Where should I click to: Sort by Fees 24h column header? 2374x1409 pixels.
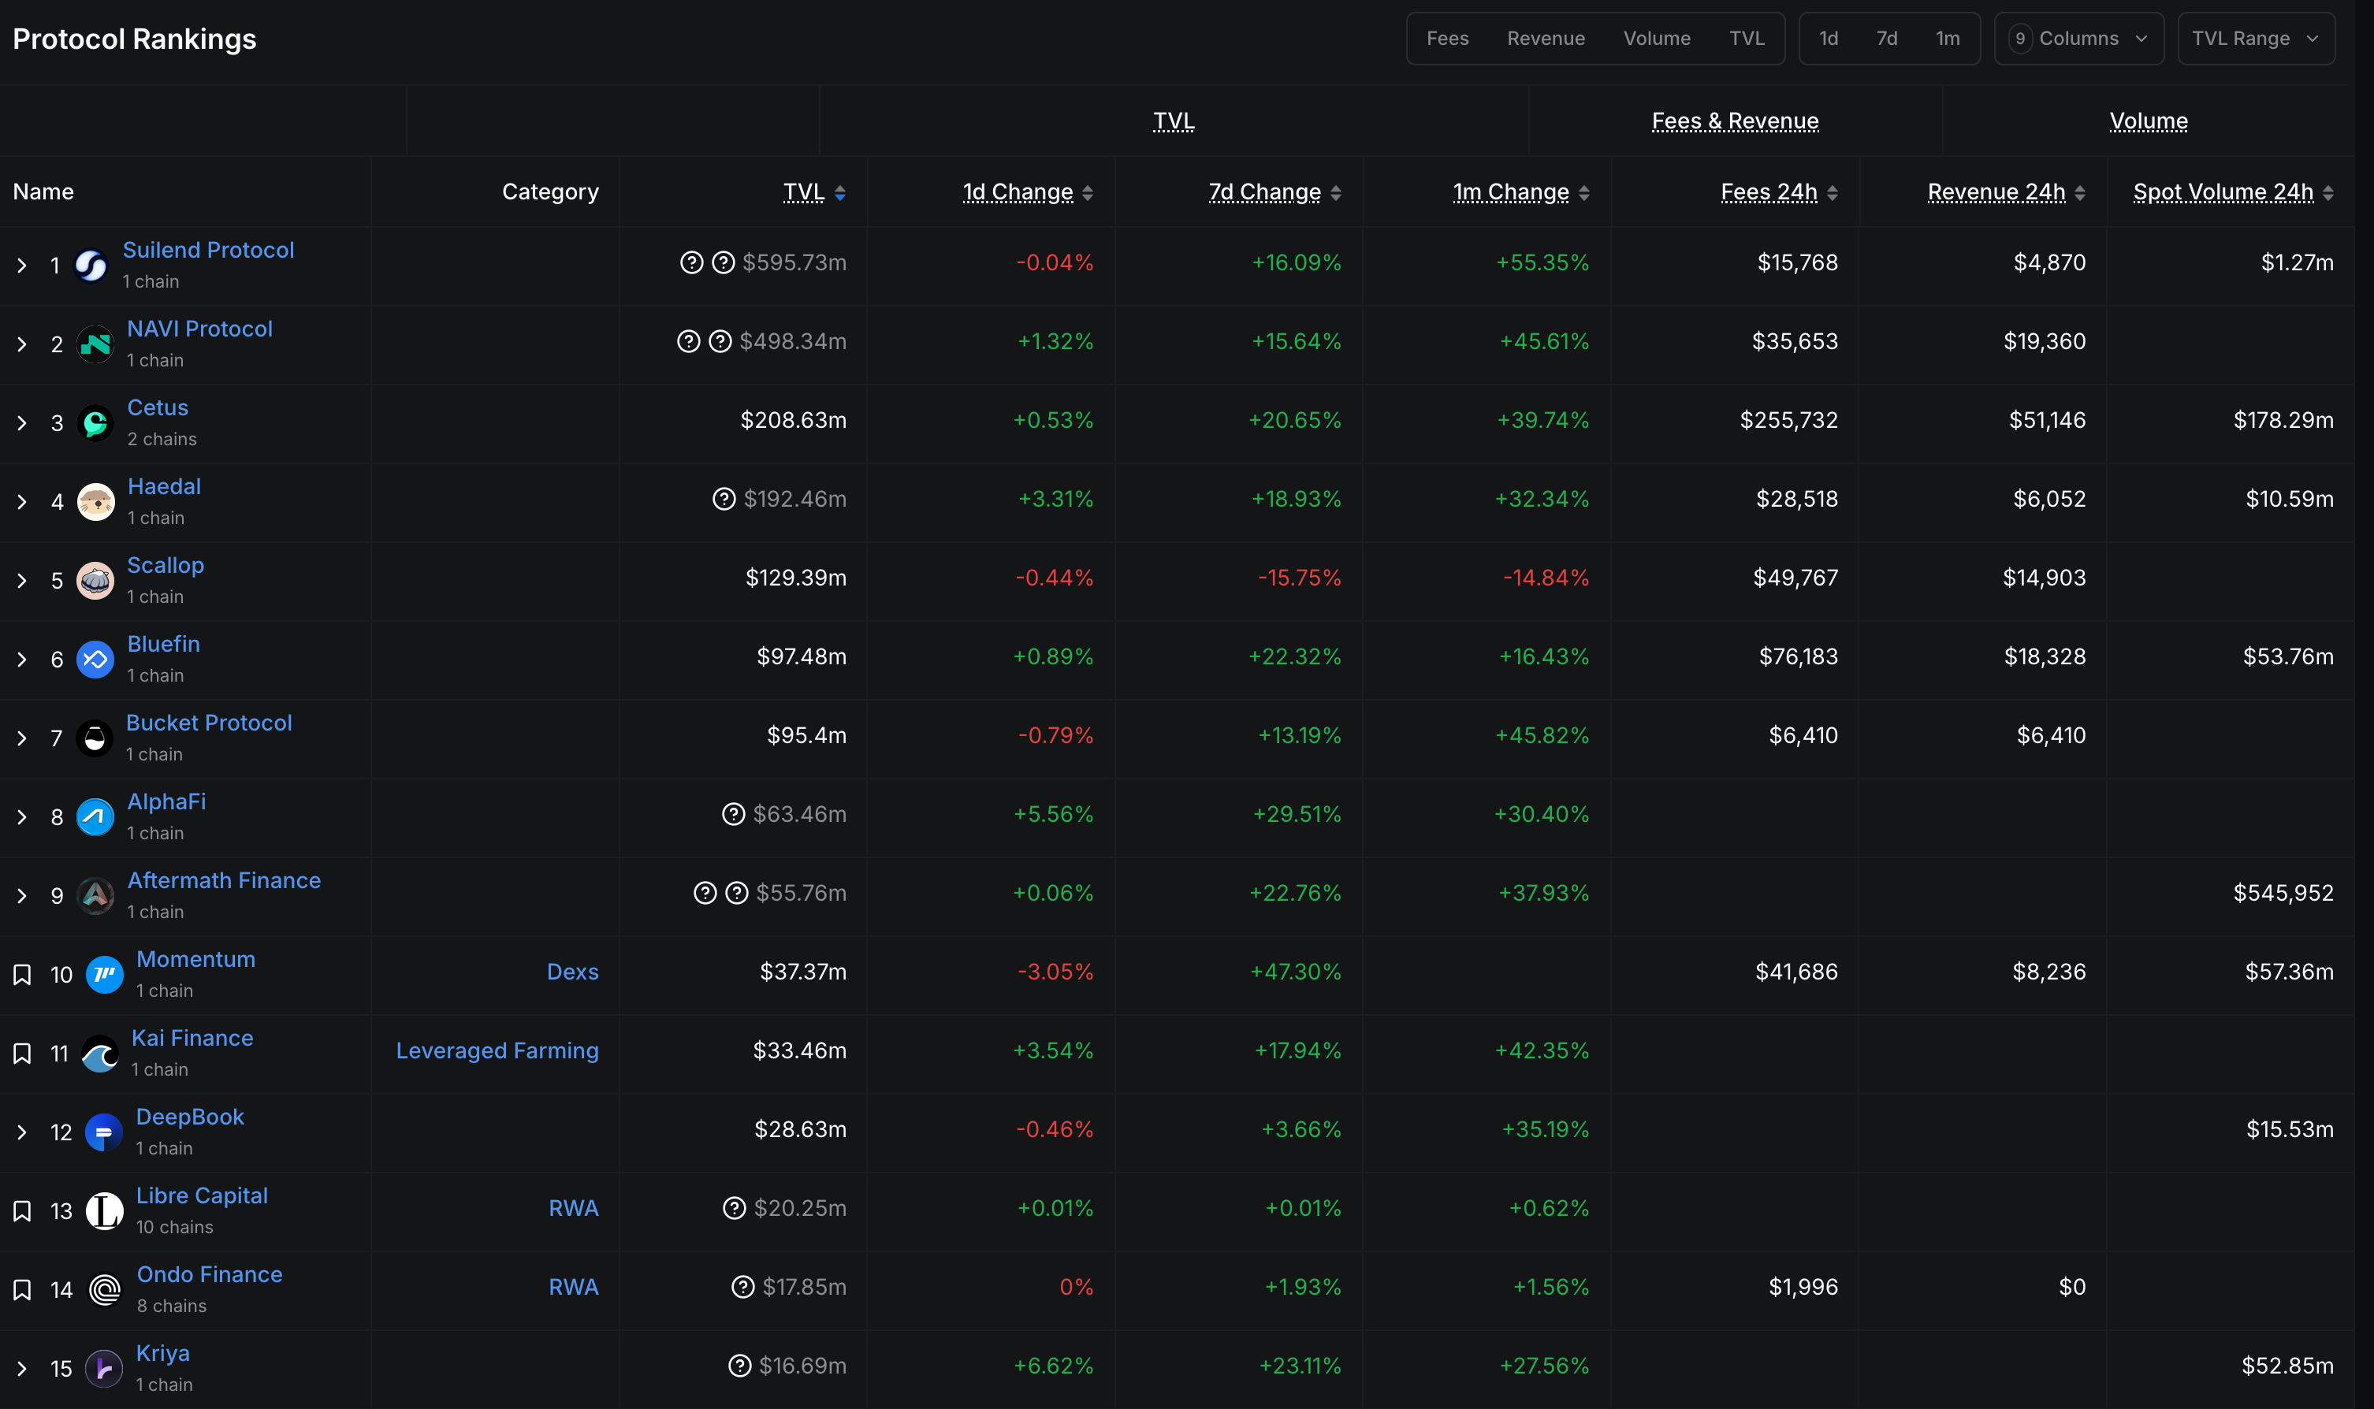pos(1768,191)
